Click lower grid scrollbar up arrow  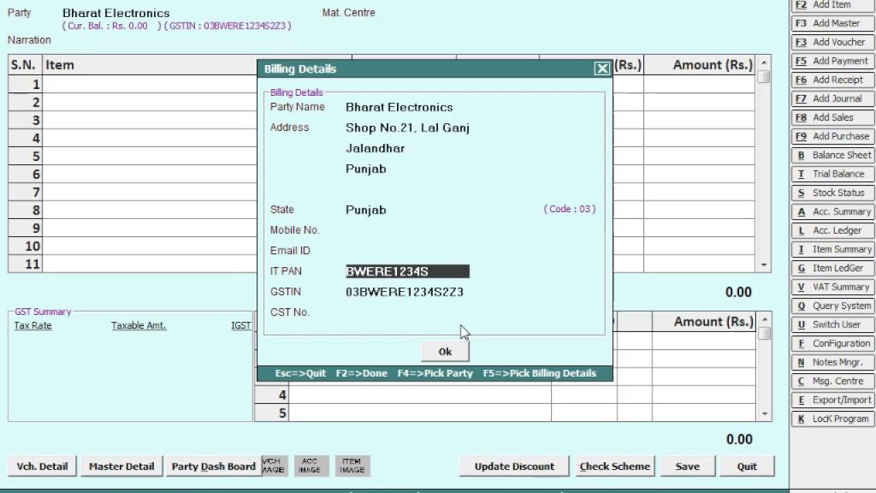[765, 319]
